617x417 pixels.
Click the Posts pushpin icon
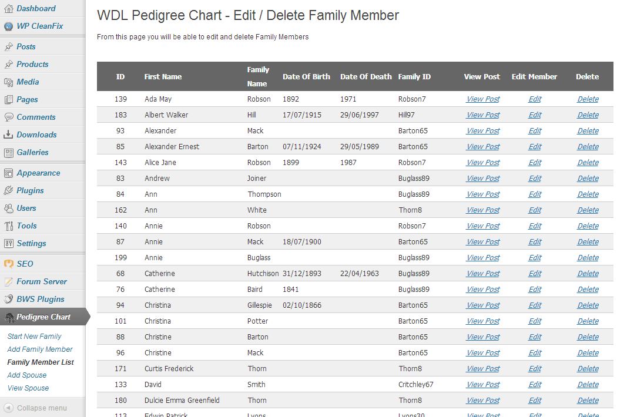pos(8,47)
